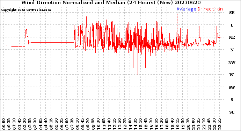Viewport: 241px width, 131px height.
Task: Click the 13:25 time axis label
Action: (125, 124)
